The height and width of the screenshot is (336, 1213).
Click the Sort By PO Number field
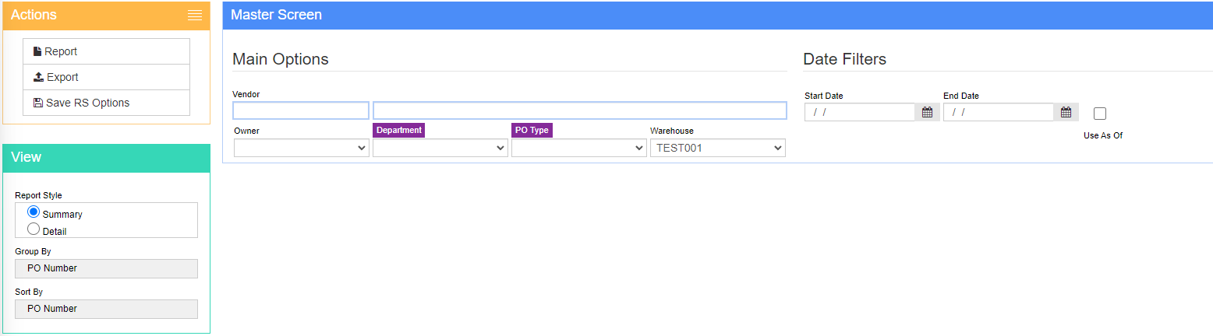[x=106, y=309]
